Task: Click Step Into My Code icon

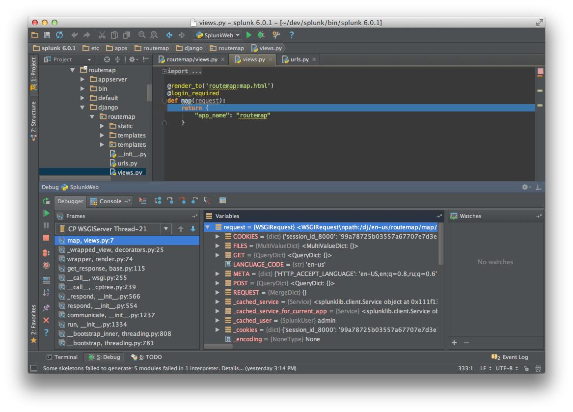Action: [x=182, y=201]
